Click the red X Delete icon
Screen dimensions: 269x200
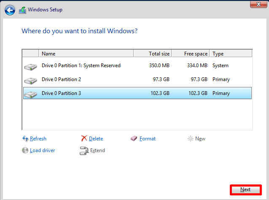click(x=84, y=139)
